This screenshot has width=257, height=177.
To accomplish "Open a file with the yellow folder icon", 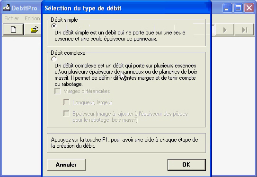I will coord(34,30).
